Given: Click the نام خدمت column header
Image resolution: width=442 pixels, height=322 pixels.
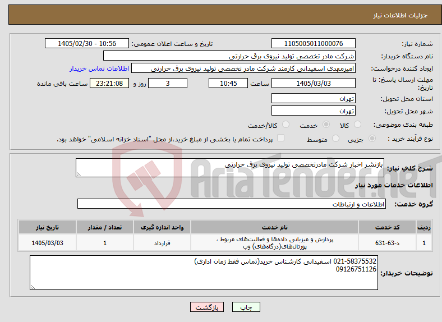Looking at the screenshot, I should (x=274, y=227).
